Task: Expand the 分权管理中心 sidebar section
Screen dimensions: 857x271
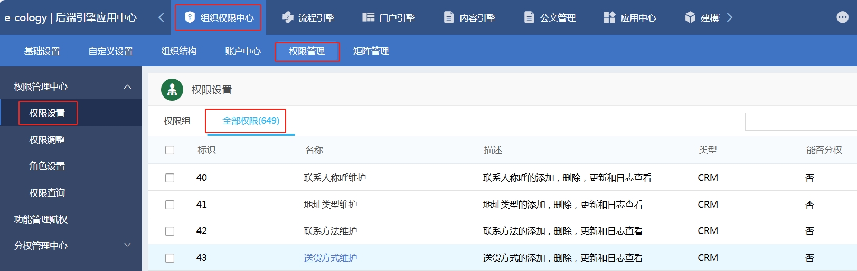Action: (x=127, y=245)
